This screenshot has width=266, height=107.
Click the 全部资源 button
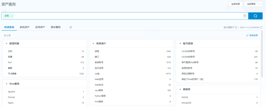click(236, 4)
